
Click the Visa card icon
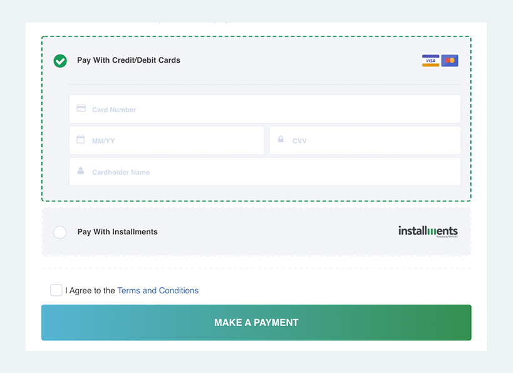point(430,61)
